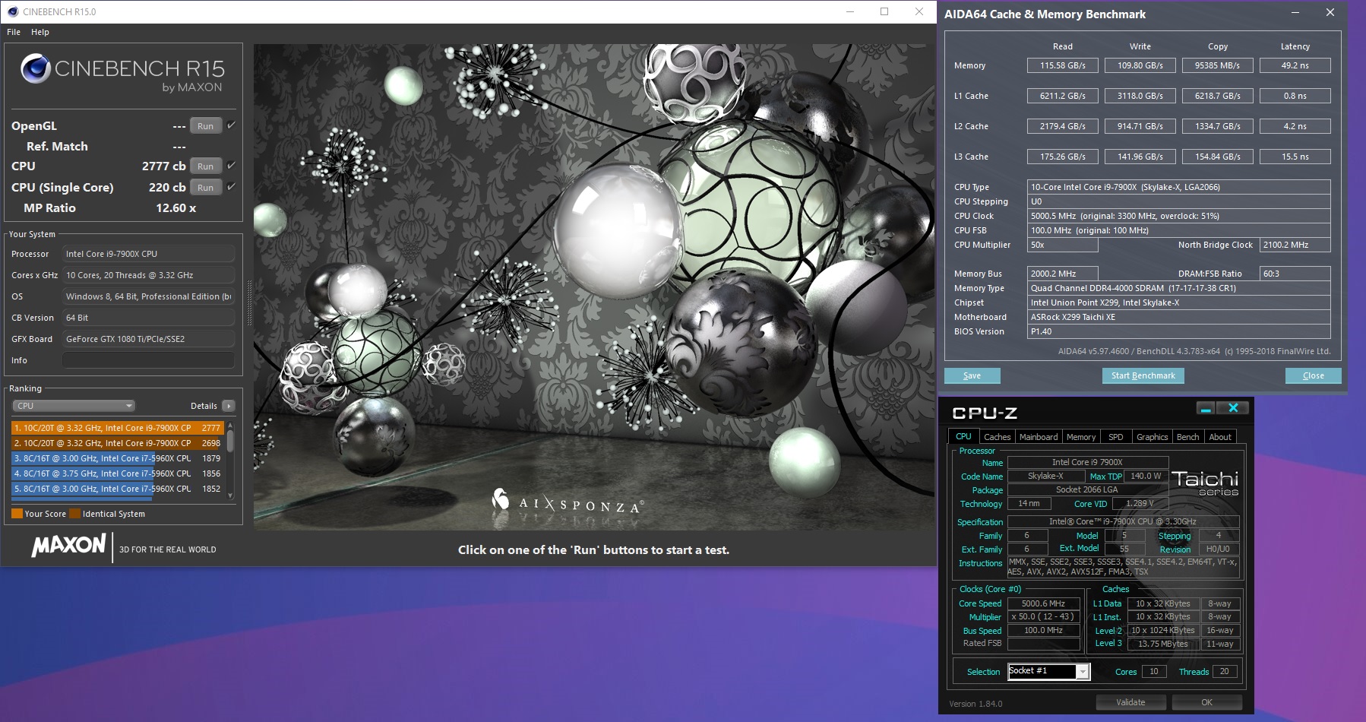Click Save in the AIDA64 window
Image resolution: width=1366 pixels, height=722 pixels.
[x=972, y=375]
